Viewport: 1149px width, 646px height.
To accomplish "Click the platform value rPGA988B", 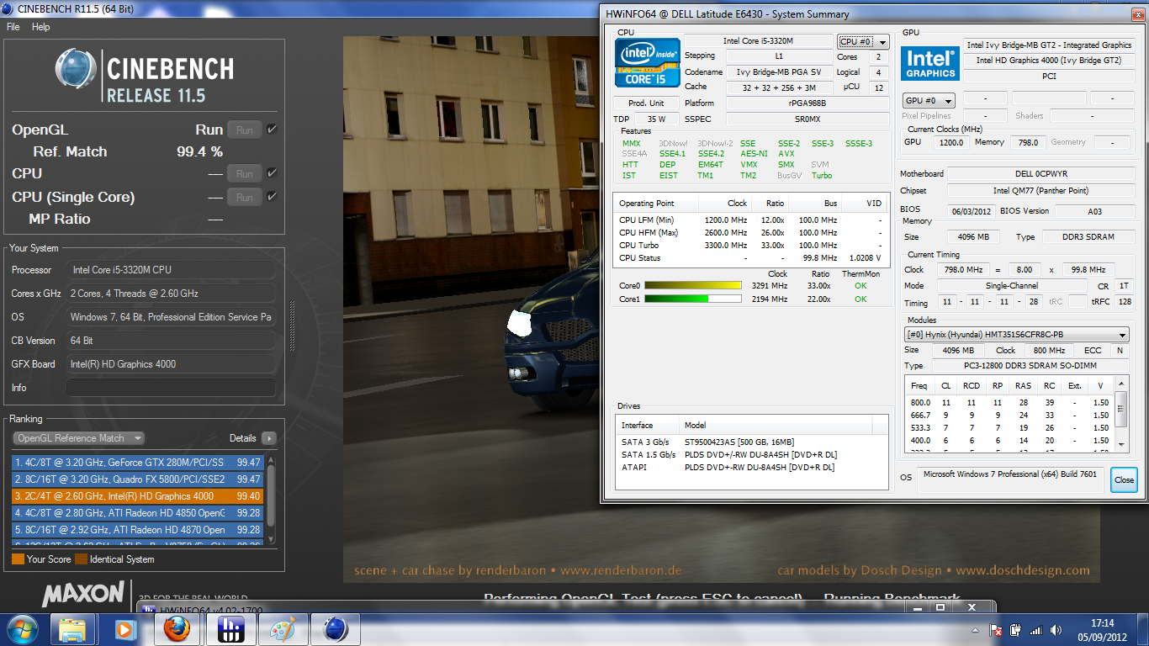I will 807,103.
